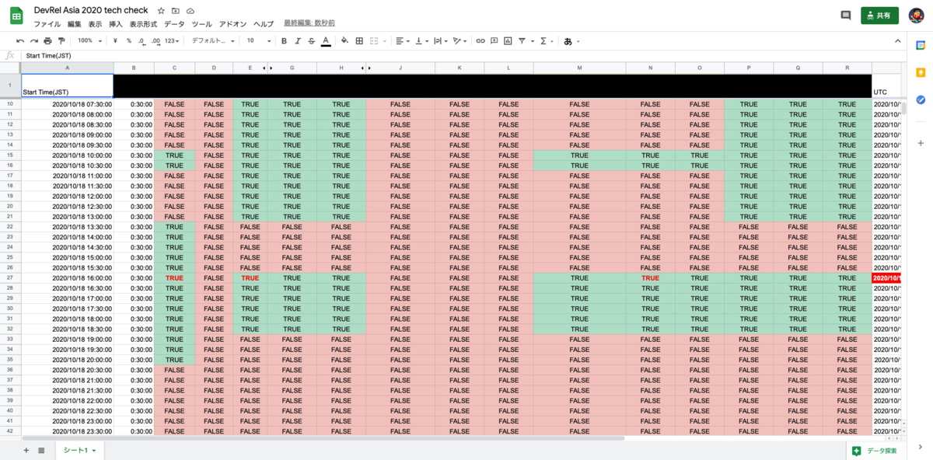The width and height of the screenshot is (933, 460).
Task: Open the 編集 menu
Action: pyautogui.click(x=75, y=24)
